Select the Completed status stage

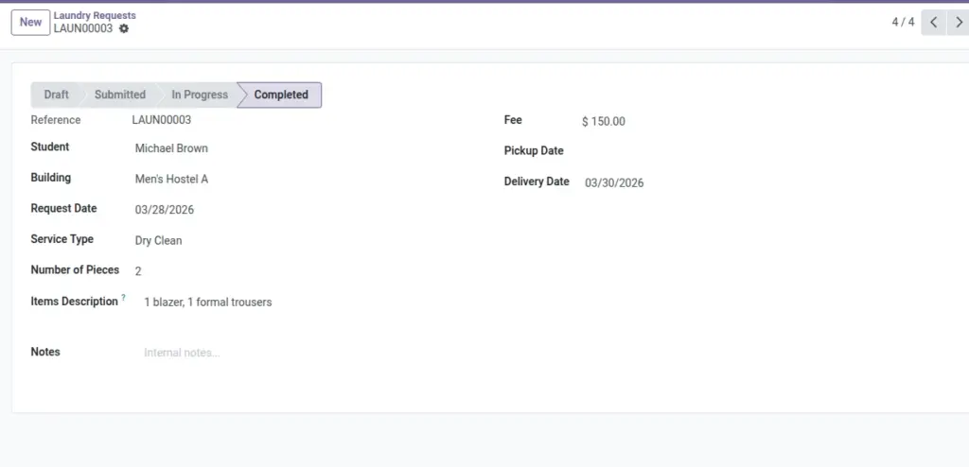pyautogui.click(x=280, y=95)
